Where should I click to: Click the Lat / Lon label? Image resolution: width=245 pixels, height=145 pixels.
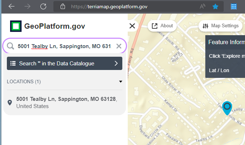tap(219, 70)
